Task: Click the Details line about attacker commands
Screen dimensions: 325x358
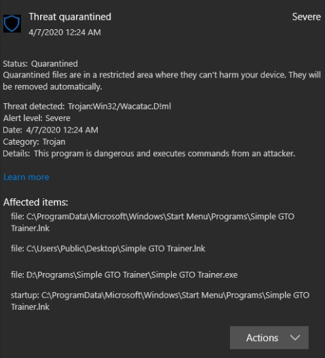Action: [149, 154]
